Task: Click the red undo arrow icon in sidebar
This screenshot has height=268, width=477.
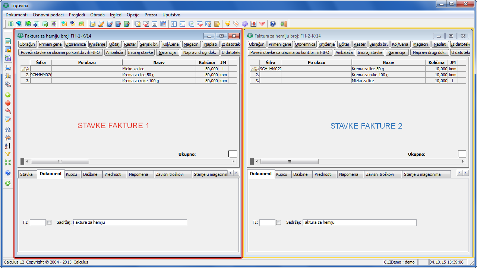Action: click(8, 111)
